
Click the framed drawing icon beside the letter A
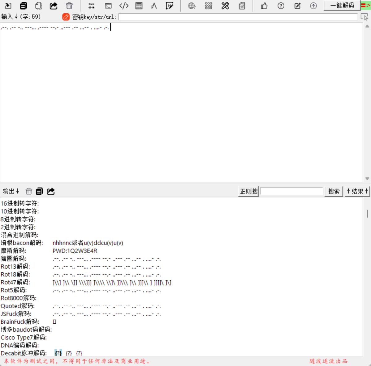170,6
